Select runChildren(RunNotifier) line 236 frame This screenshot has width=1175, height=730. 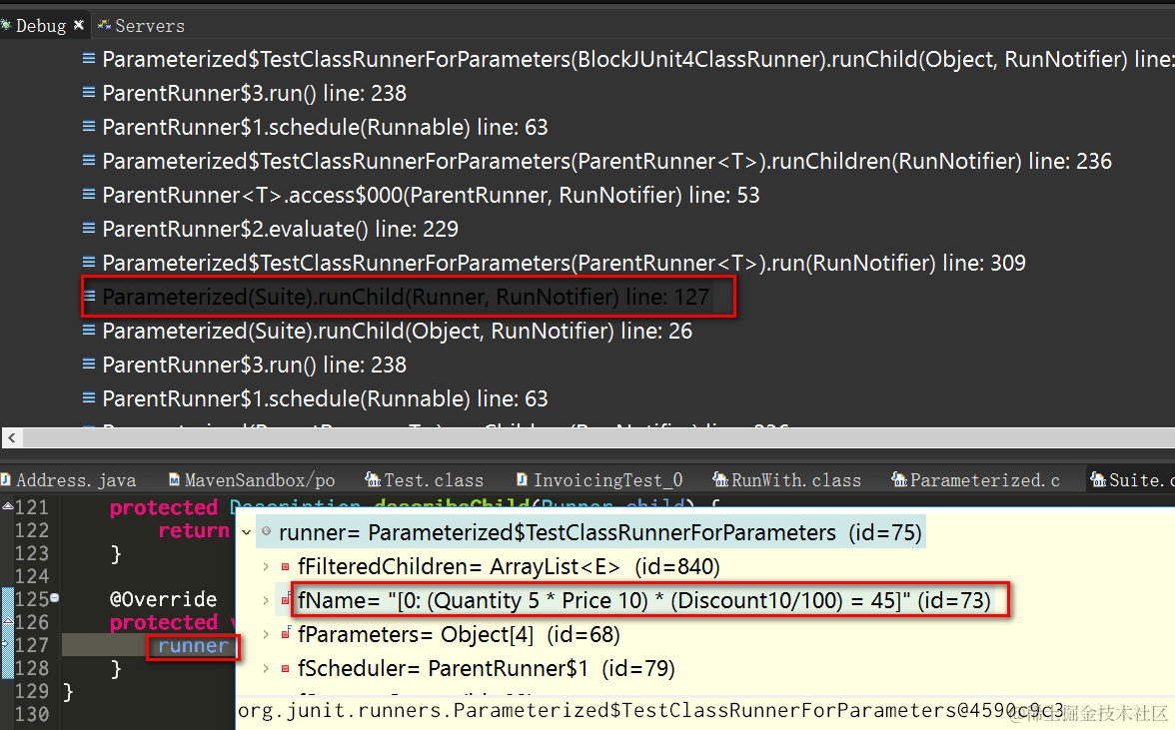pos(606,161)
